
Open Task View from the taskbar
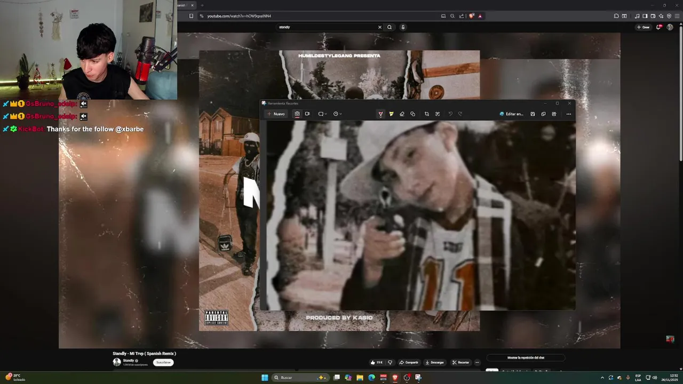click(337, 378)
